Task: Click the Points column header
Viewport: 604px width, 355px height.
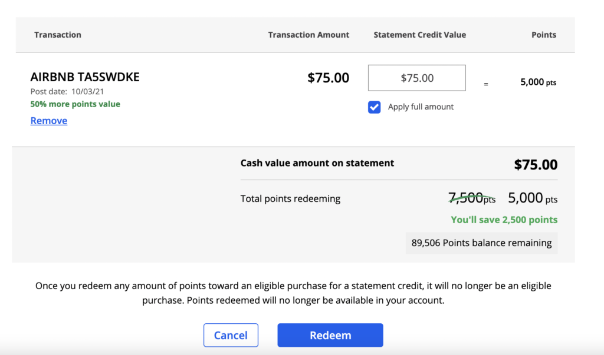Action: click(x=543, y=35)
